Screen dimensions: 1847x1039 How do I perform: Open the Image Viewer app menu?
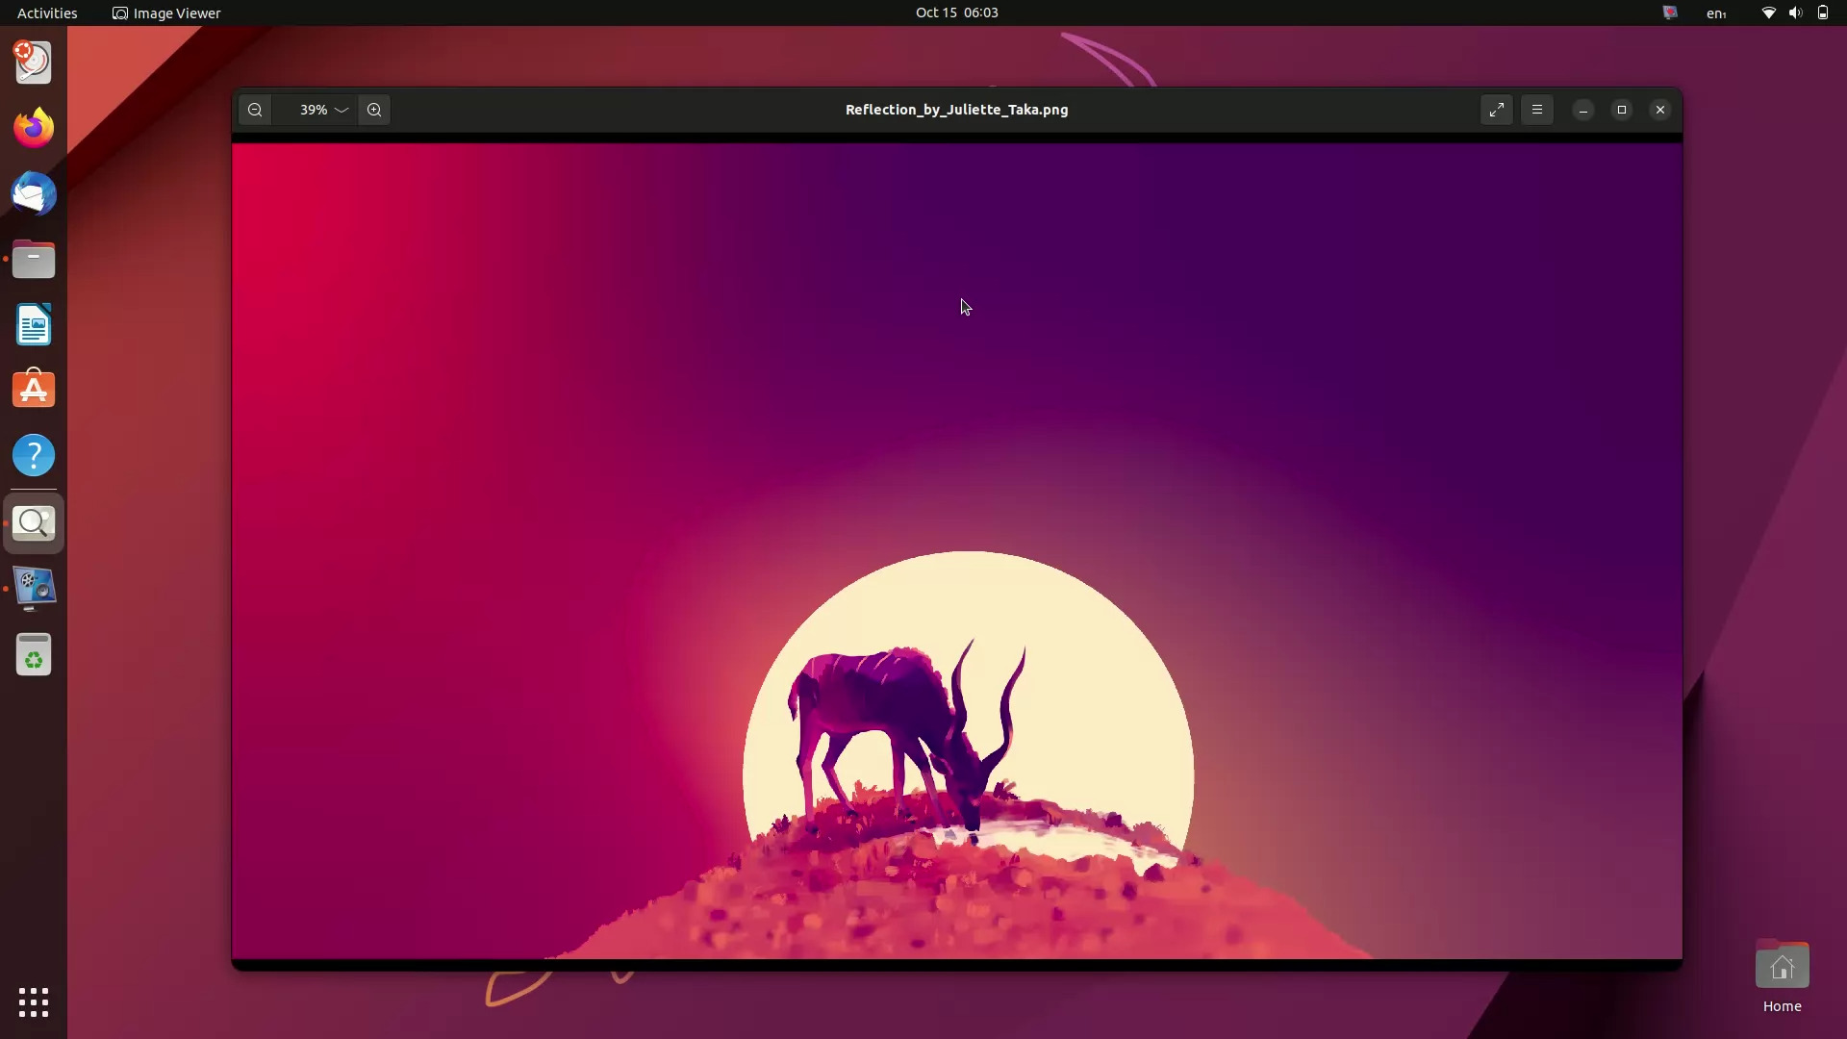point(165,13)
